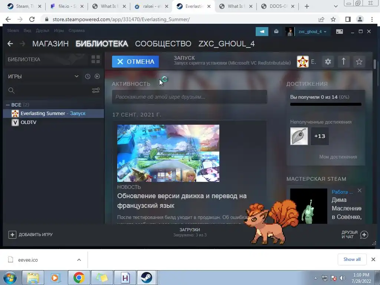Show recent games clock icon

point(88,76)
